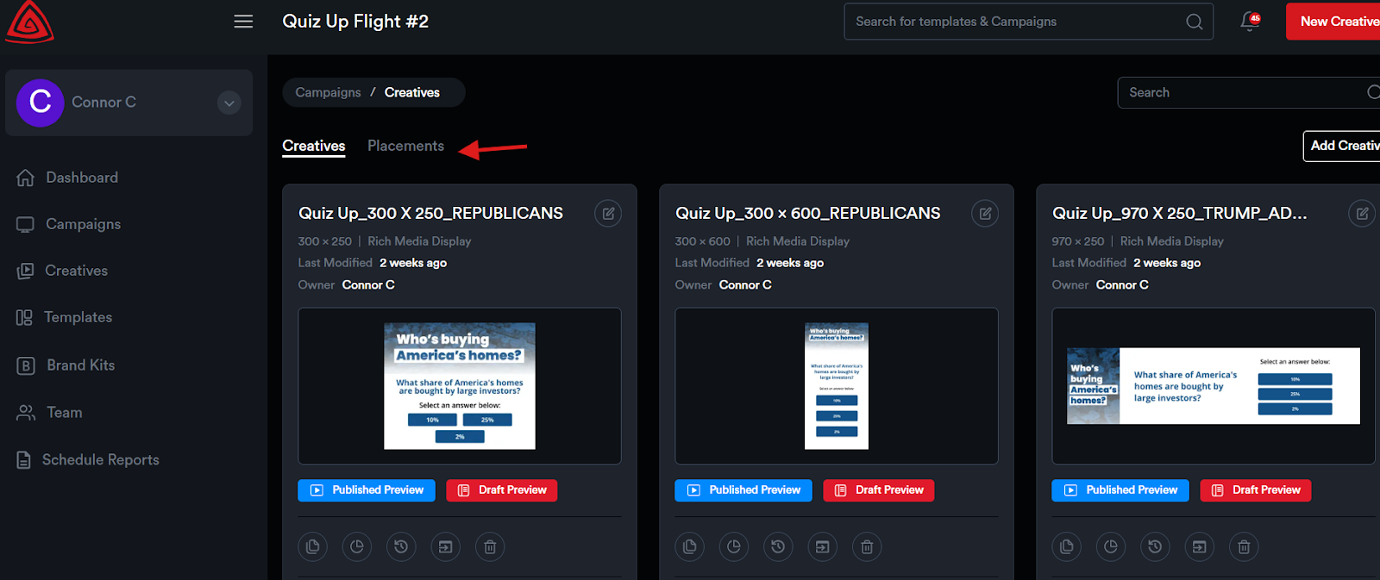Open Brand Kits in the sidebar
This screenshot has width=1380, height=580.
coord(80,365)
